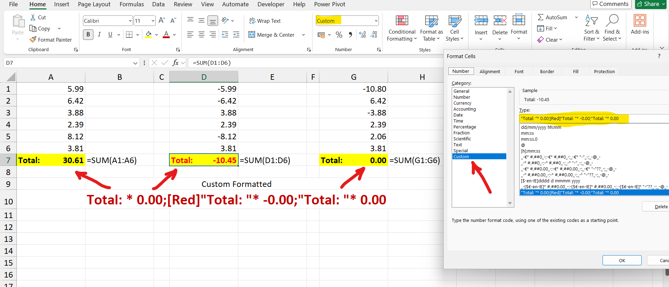Click the Fill Color bucket icon
This screenshot has width=669, height=287.
pos(148,34)
